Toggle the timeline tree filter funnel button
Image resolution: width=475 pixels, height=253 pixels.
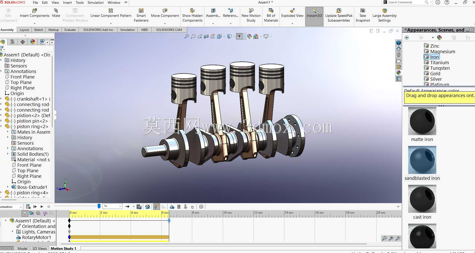click(x=25, y=213)
